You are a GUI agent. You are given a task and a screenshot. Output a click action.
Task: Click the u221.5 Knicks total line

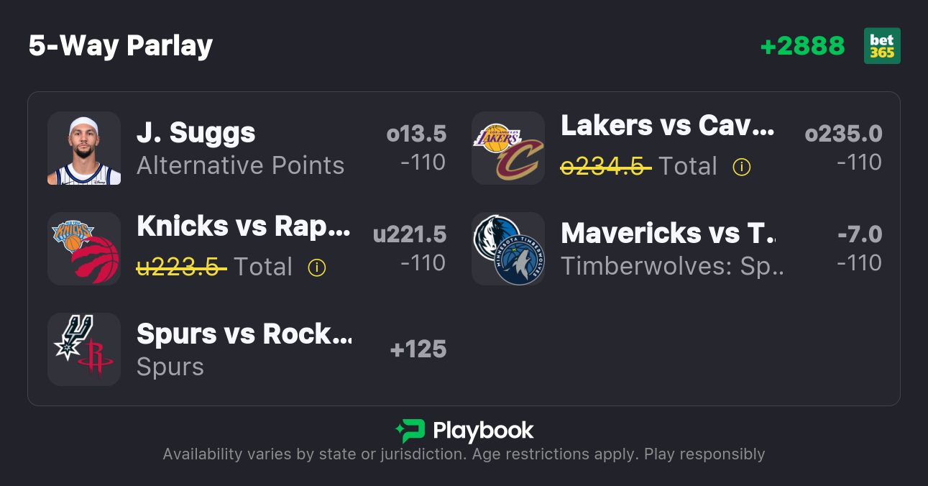click(x=410, y=234)
